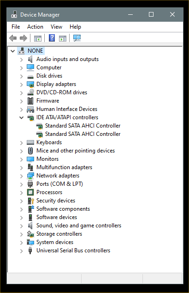This screenshot has height=293, width=189.
Task: Show/hide console tree toolbar icon
Action: pos(38,38)
